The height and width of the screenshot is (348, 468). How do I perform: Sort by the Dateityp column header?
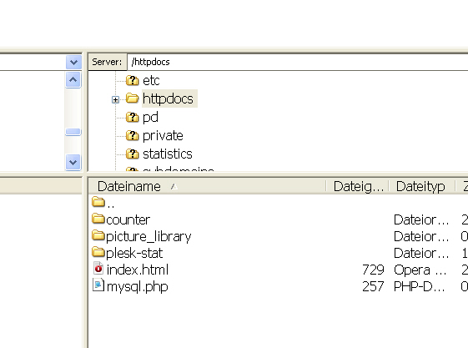(x=422, y=187)
